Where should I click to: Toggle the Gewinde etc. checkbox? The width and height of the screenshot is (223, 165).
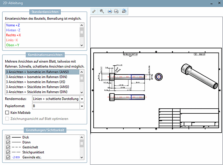pyautogui.click(x=8, y=157)
